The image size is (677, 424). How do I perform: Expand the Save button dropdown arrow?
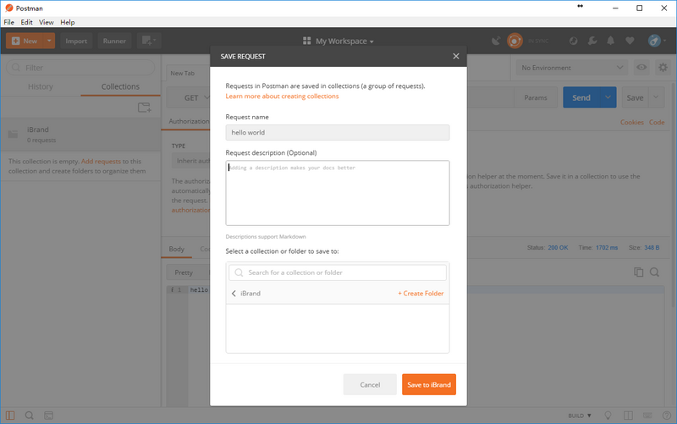[x=656, y=97]
